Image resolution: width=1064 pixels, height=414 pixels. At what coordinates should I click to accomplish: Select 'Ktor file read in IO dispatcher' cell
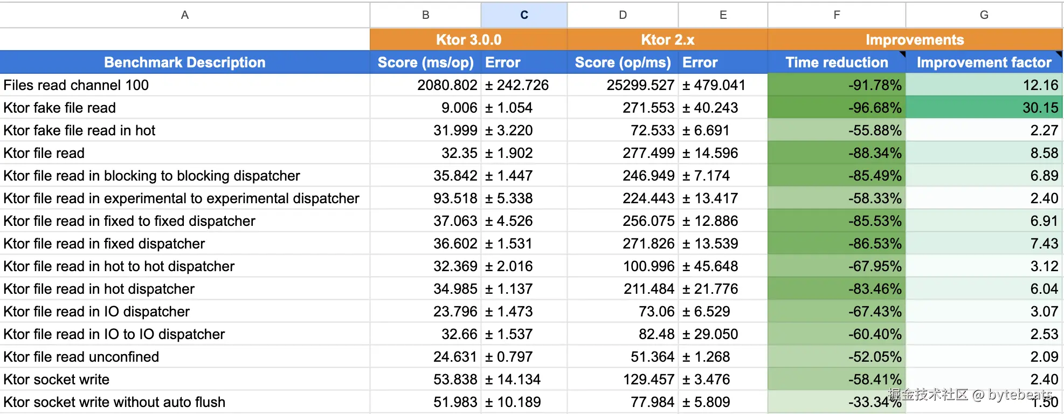(x=185, y=312)
